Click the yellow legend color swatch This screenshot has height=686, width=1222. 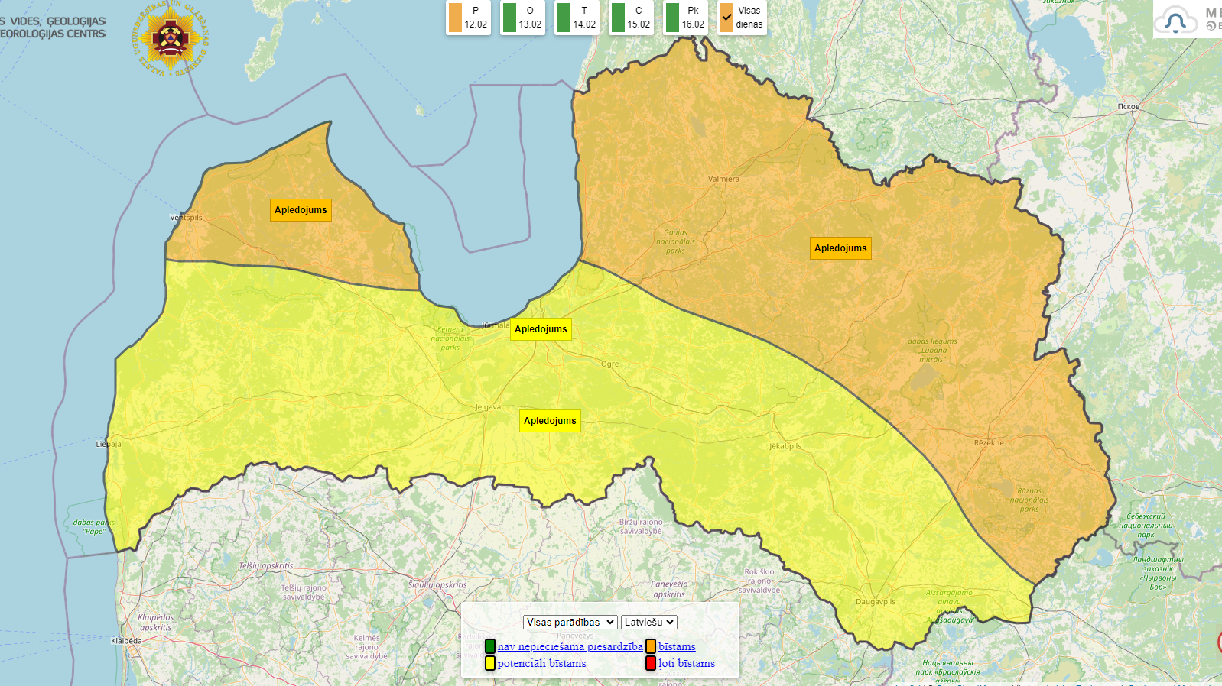490,663
